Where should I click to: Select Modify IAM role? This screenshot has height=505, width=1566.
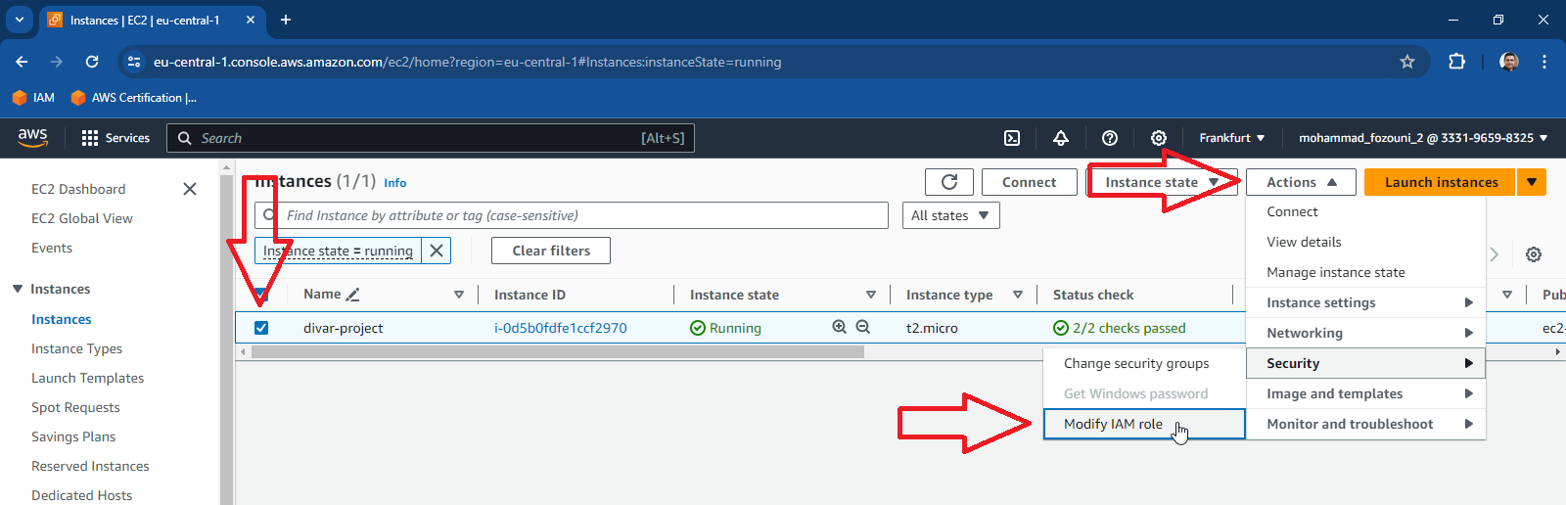click(x=1144, y=424)
